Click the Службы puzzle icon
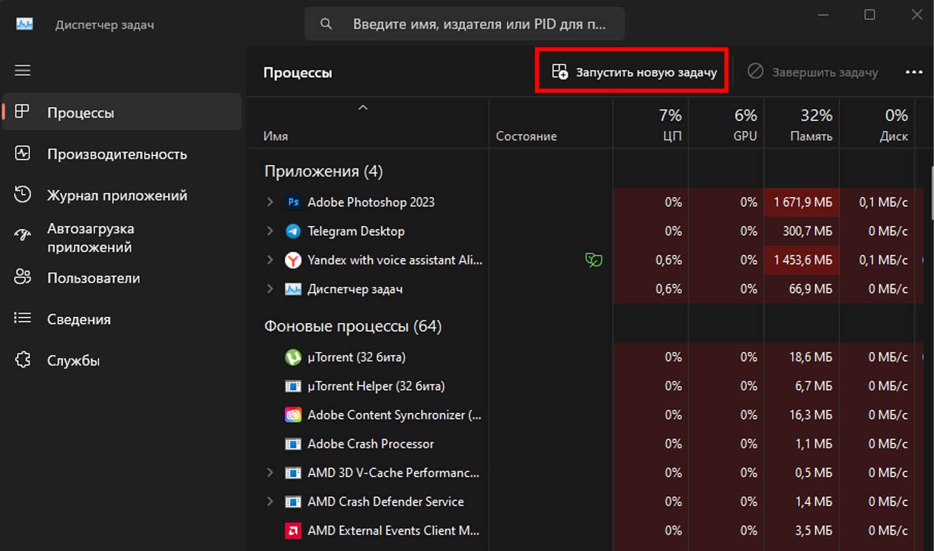This screenshot has width=934, height=551. pyautogui.click(x=23, y=360)
